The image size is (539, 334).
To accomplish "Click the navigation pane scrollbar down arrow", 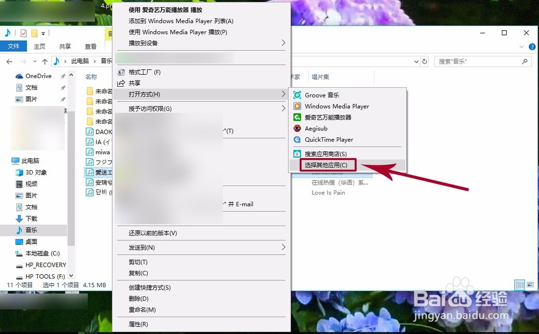I will pyautogui.click(x=71, y=276).
